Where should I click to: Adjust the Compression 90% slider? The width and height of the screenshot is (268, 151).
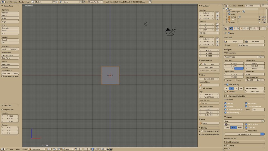(x=244, y=134)
